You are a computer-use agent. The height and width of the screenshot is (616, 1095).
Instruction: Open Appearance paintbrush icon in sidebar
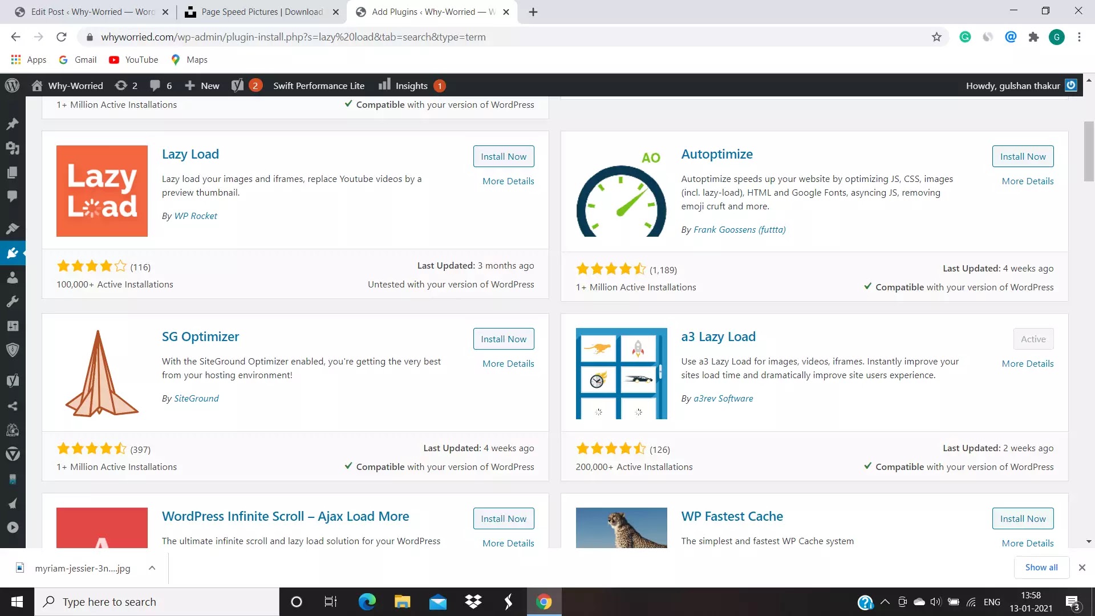[13, 229]
